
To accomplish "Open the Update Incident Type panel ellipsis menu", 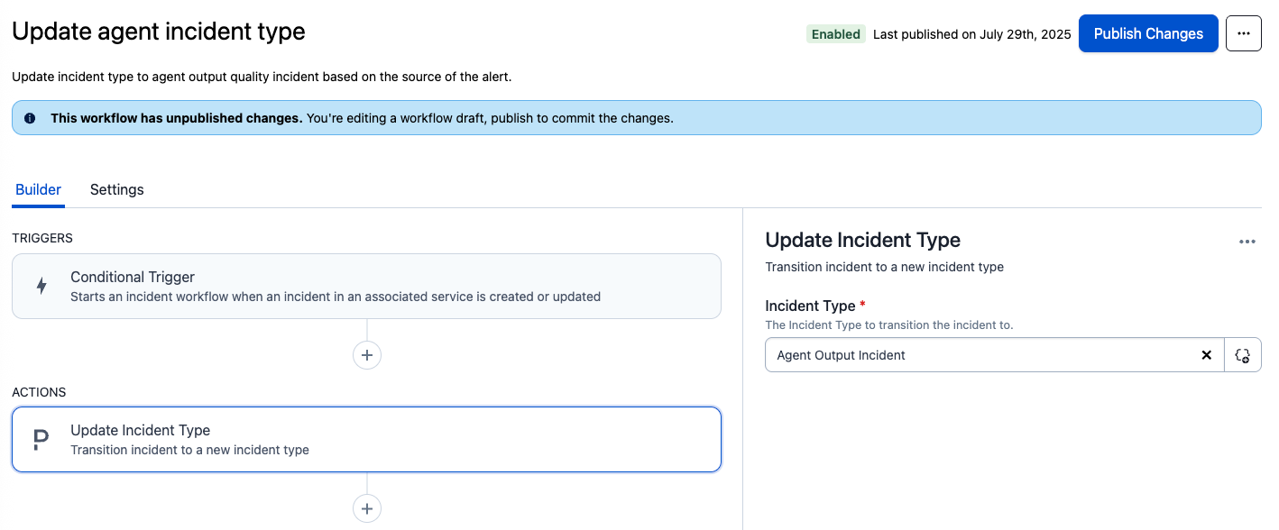I will [x=1247, y=241].
